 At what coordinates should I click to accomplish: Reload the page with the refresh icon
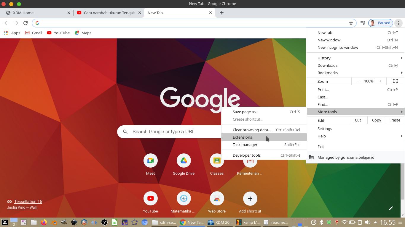coord(25,23)
